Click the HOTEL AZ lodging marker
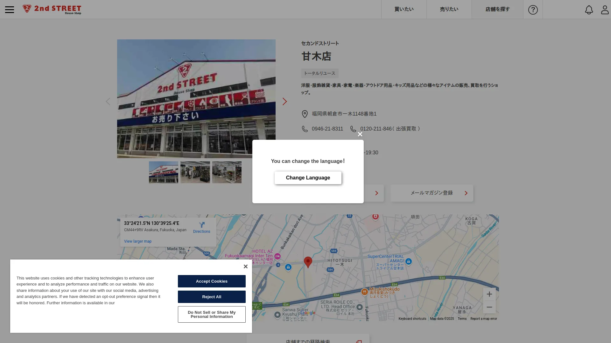The width and height of the screenshot is (611, 343). click(277, 256)
